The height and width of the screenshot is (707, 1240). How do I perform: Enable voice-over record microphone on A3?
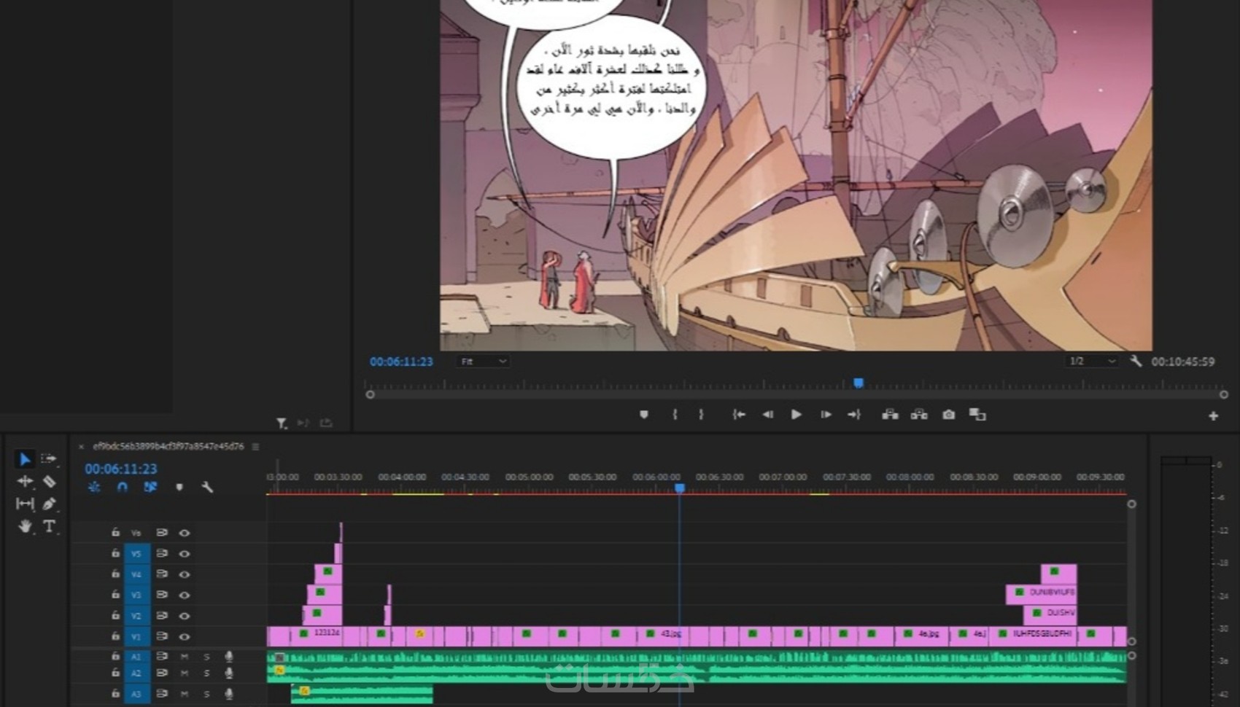tap(229, 693)
